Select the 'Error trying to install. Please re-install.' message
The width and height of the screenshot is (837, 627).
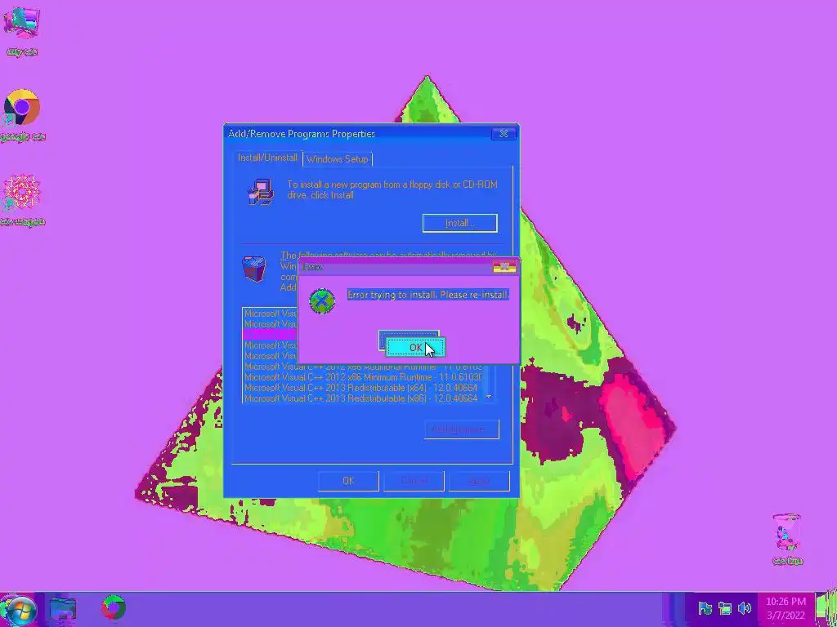click(428, 295)
